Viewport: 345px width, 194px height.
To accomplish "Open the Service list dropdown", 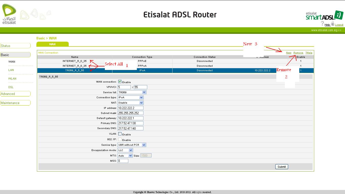I will click(132, 92).
